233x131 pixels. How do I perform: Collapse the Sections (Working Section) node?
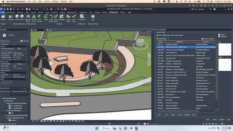pyautogui.click(x=5, y=118)
